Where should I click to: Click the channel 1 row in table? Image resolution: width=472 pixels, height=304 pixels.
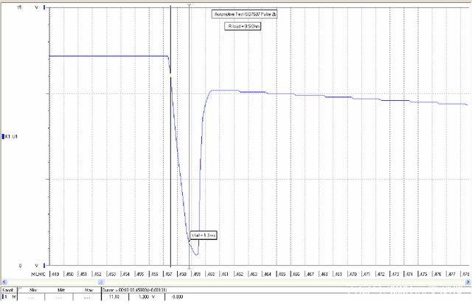pyautogui.click(x=9, y=297)
